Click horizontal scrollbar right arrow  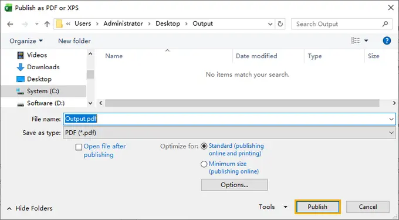[394, 103]
